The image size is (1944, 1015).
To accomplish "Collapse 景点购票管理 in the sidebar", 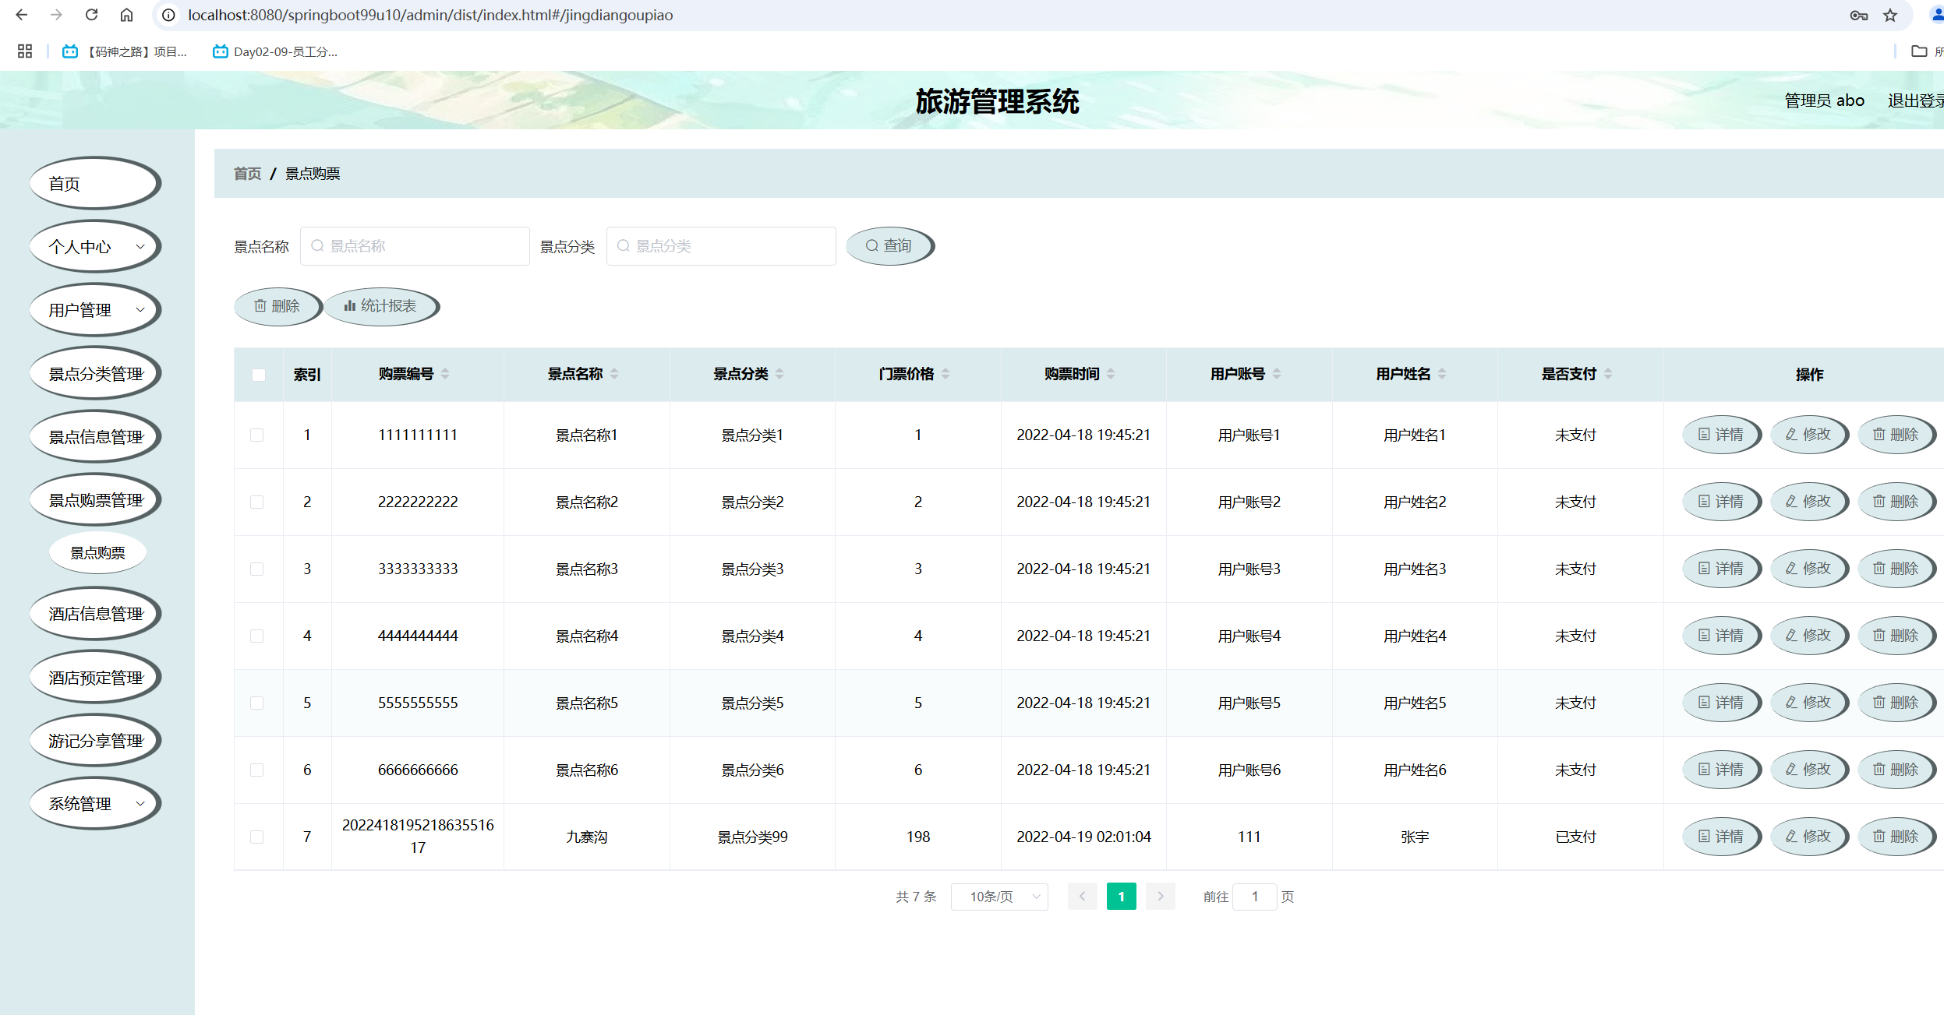I will [94, 500].
